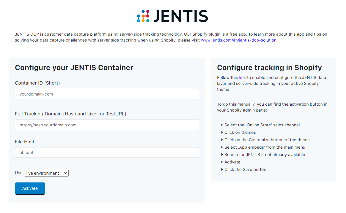
Task: Click 'Configure tracking in Shopify' heading
Action: click(269, 67)
